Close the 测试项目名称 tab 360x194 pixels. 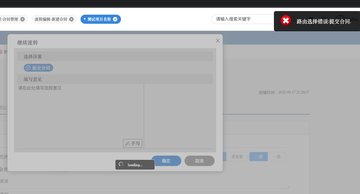coord(115,19)
